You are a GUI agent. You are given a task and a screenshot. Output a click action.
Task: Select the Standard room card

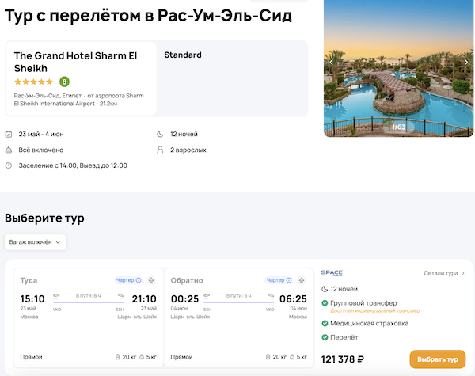[231, 78]
